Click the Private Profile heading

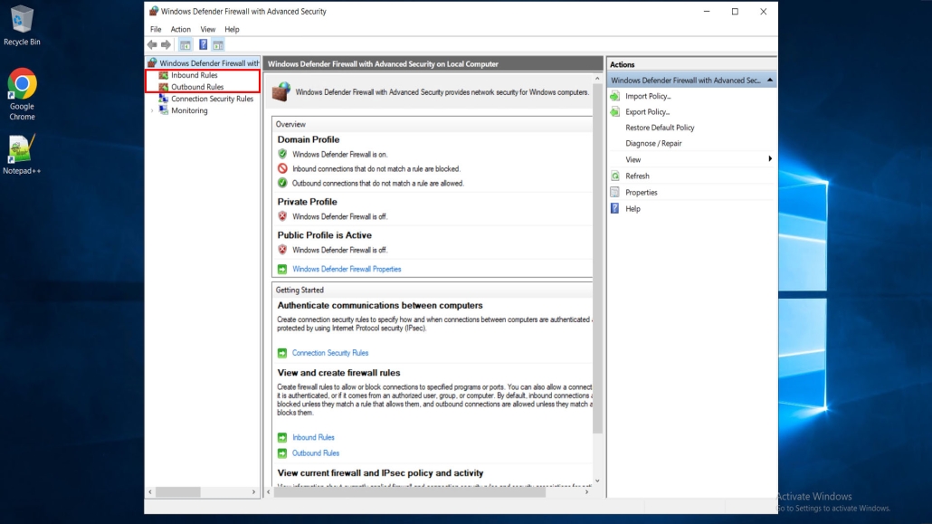308,202
